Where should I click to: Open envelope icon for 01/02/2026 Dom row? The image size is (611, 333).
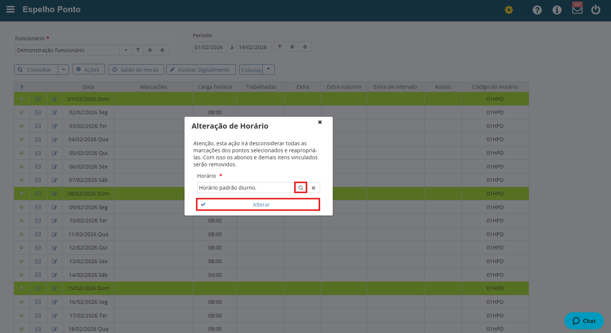pyautogui.click(x=38, y=99)
